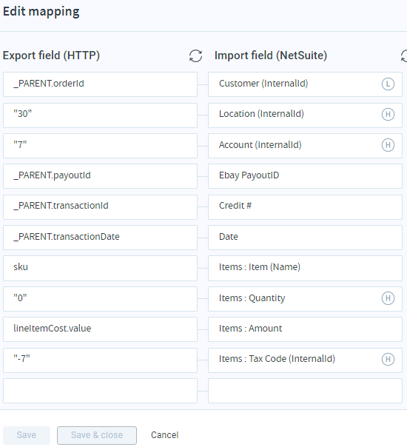This screenshot has height=447, width=407.
Task: Click the L lookup icon on Customer (InternalId)
Action: click(x=388, y=84)
